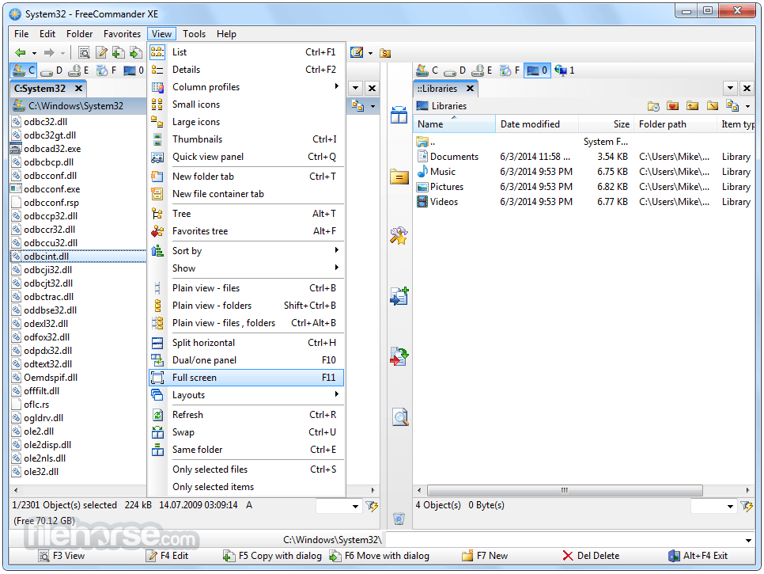This screenshot has width=764, height=574.
Task: Toggle Plain view - folders option
Action: [x=246, y=306]
